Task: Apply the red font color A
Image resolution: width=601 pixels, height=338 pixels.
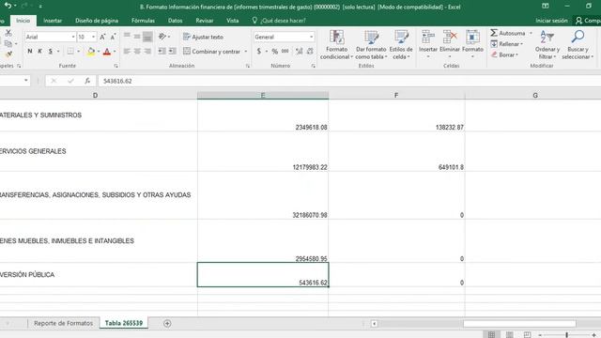Action: click(107, 51)
